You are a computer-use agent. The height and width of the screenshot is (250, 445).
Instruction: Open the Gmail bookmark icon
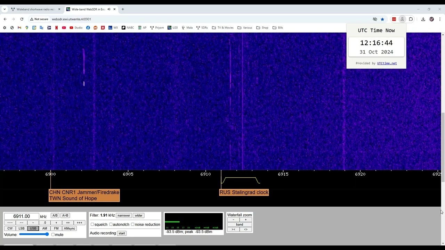click(x=19, y=28)
